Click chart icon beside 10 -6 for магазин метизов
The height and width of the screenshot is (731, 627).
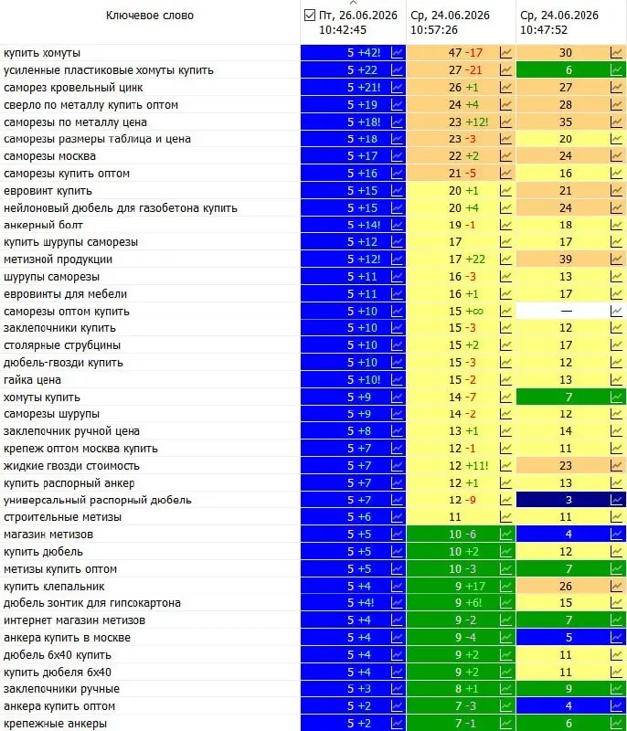[505, 535]
